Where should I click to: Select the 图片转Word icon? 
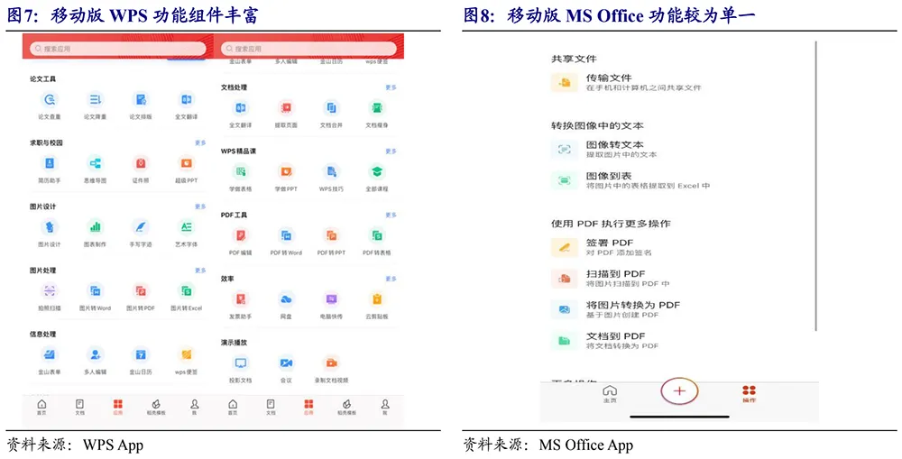(95, 291)
